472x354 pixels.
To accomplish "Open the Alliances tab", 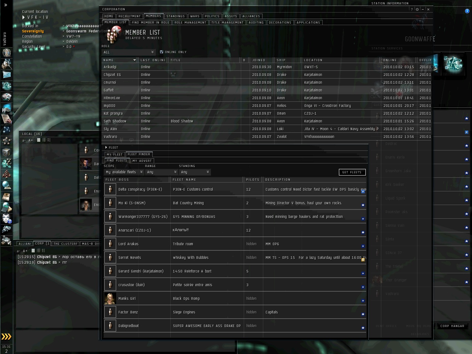I will tap(251, 16).
